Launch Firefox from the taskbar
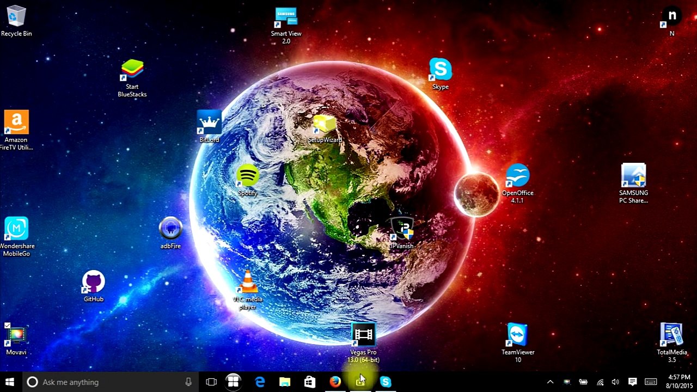697x392 pixels. pyautogui.click(x=335, y=382)
